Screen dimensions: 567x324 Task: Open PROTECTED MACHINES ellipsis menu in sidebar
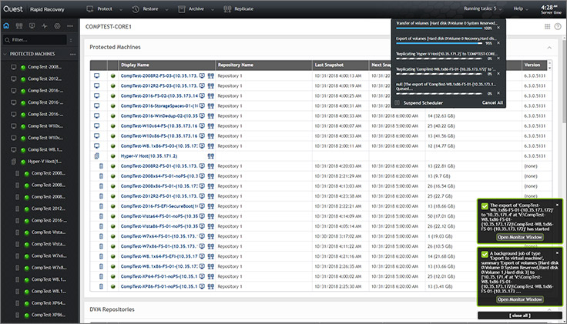click(x=72, y=54)
